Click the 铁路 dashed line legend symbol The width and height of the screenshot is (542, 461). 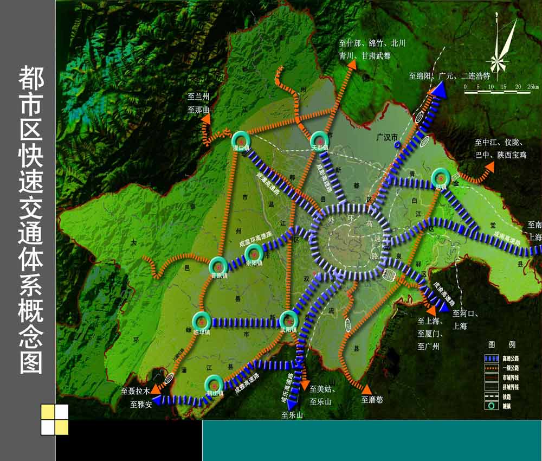491,396
